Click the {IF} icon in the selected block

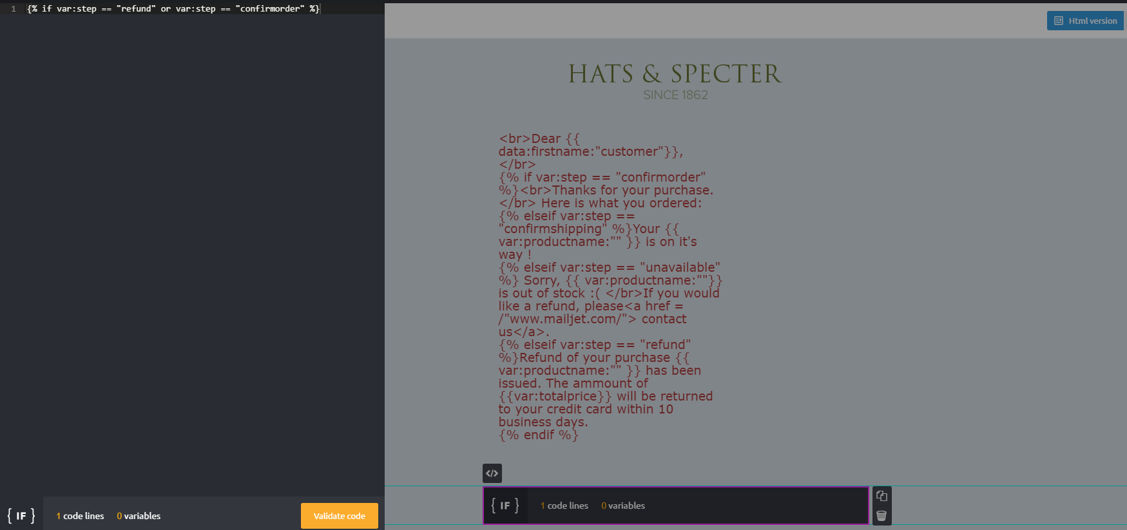(505, 506)
